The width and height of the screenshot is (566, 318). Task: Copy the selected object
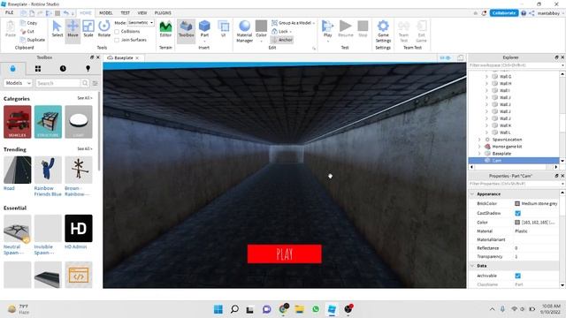click(x=29, y=23)
